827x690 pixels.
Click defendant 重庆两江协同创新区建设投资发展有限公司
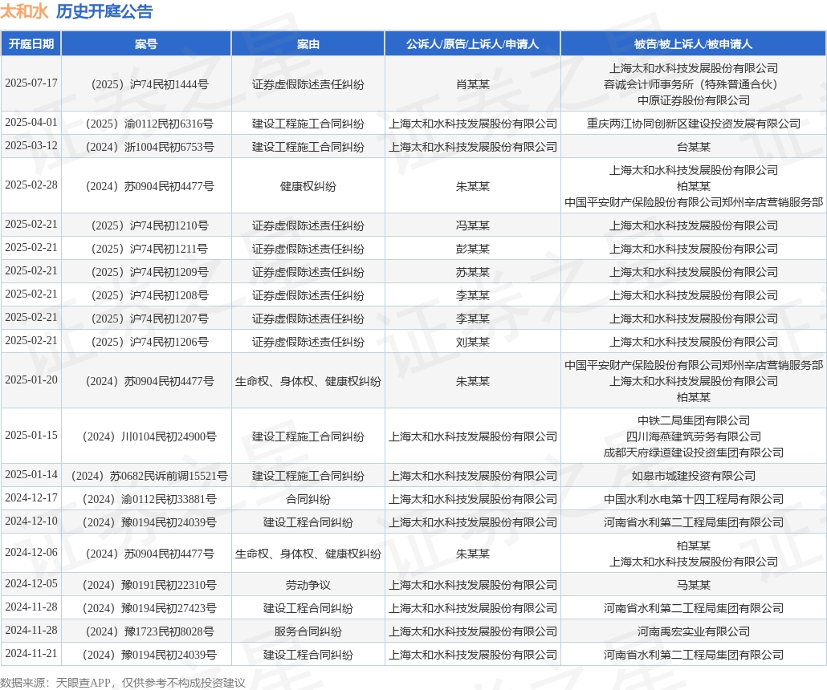point(694,124)
